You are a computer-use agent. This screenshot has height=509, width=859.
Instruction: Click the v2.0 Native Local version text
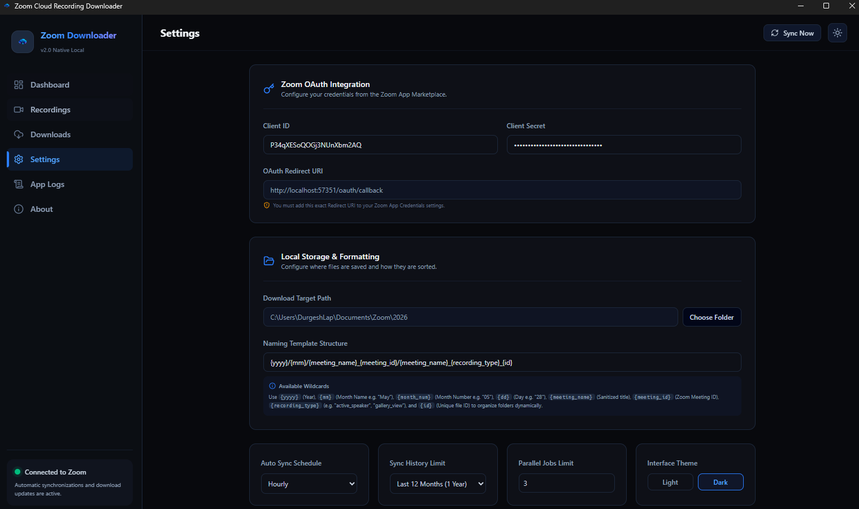62,50
